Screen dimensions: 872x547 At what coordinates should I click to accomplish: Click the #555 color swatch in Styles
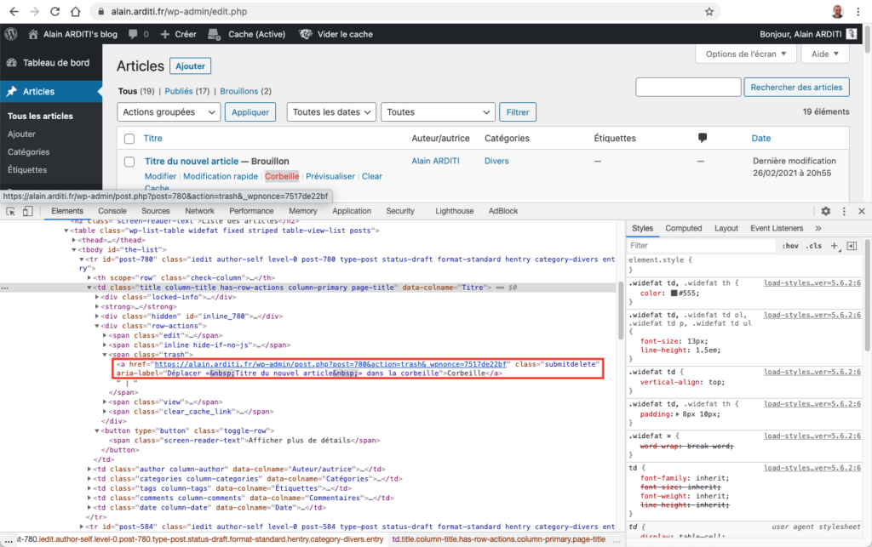click(674, 293)
